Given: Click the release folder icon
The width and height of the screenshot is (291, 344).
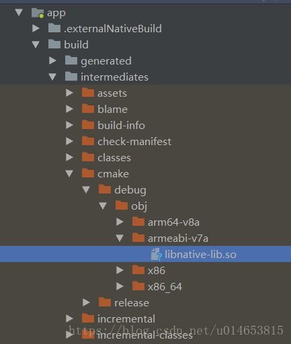Looking at the screenshot, I should point(105,302).
